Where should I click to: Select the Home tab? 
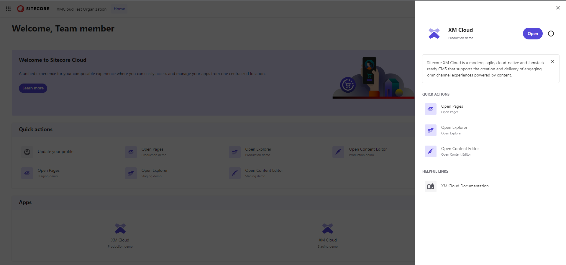pos(119,9)
